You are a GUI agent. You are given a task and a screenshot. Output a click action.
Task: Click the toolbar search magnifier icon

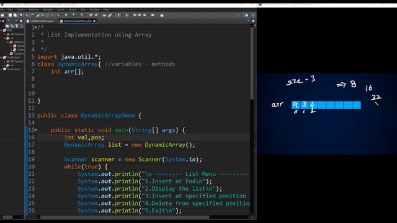point(238,15)
